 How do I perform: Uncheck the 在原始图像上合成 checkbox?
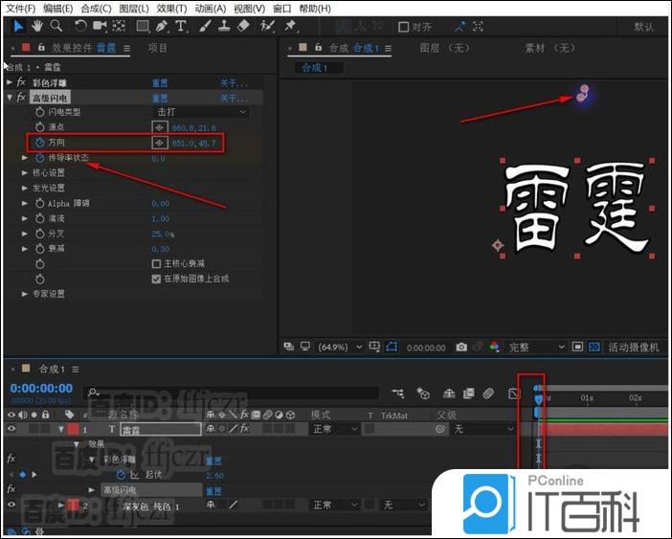click(157, 279)
